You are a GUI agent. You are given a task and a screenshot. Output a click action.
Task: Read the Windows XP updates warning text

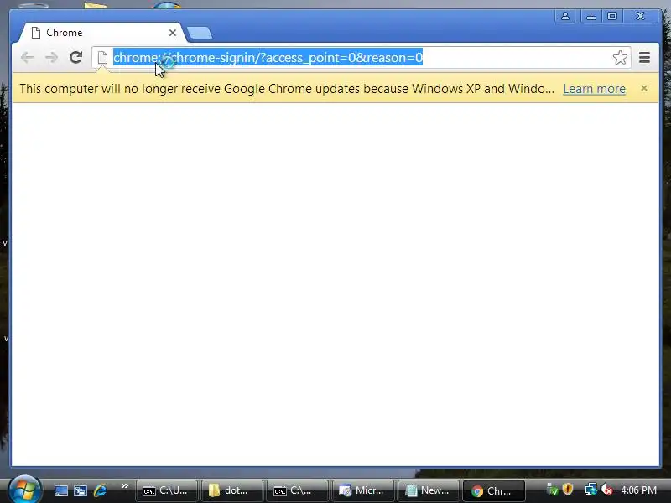287,89
